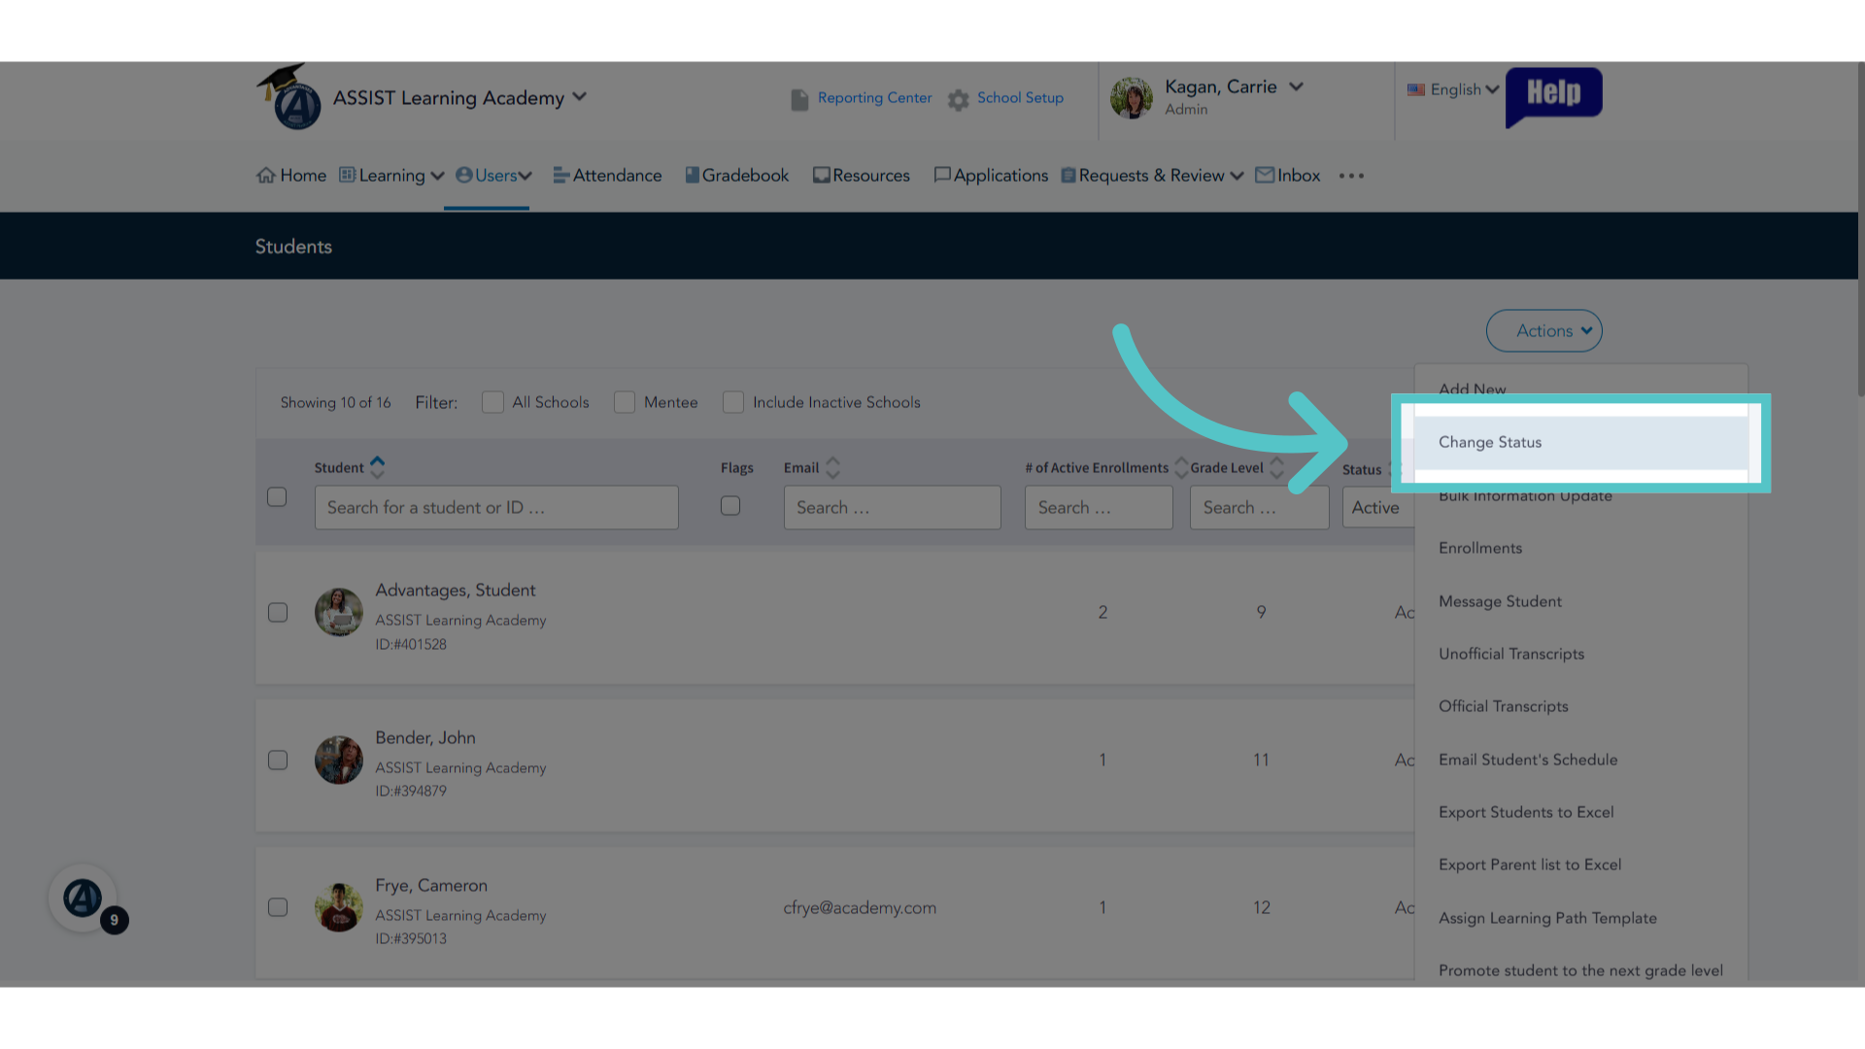The image size is (1865, 1049).
Task: Click Carrie Kagan's profile avatar
Action: [x=1132, y=98]
